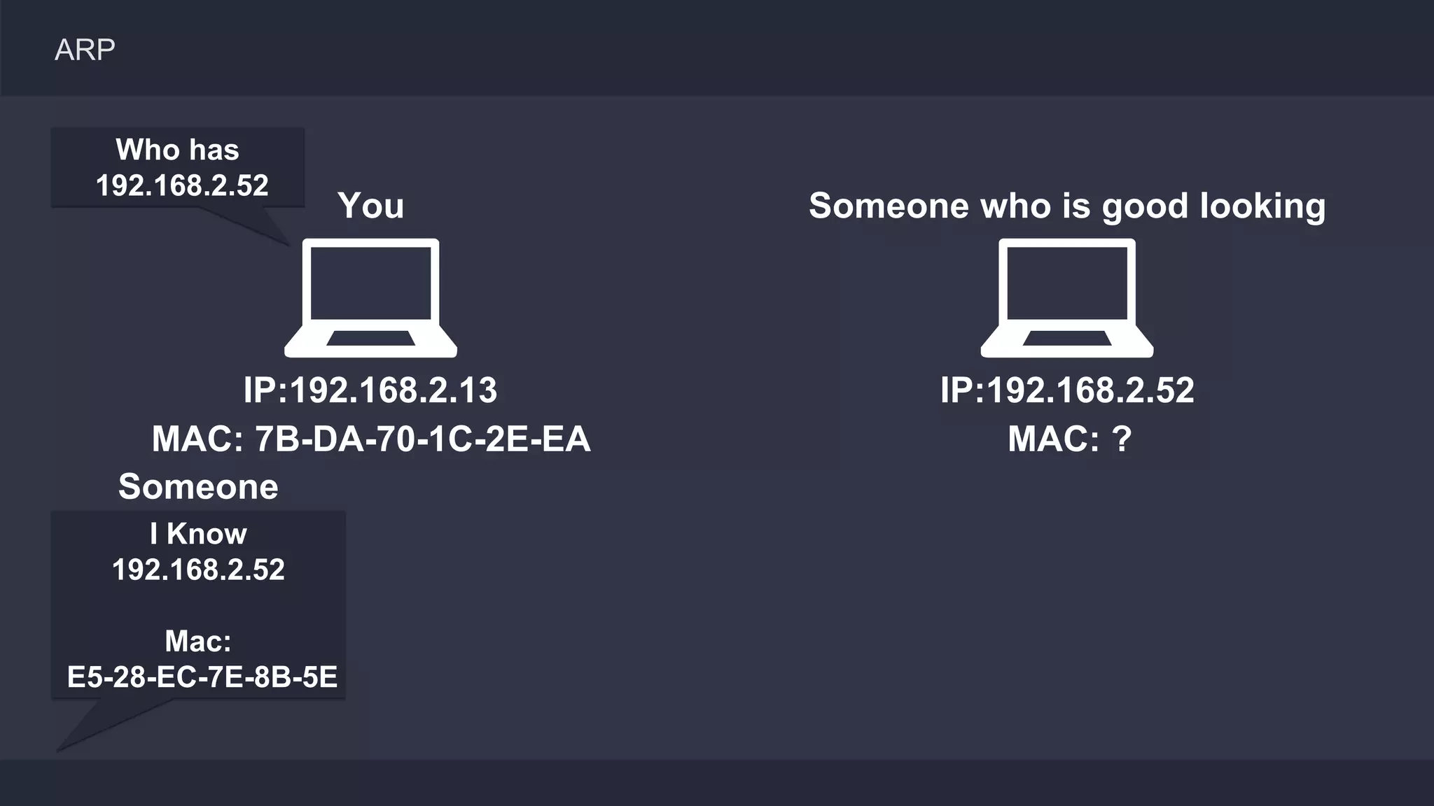Click the 'Someone' label
This screenshot has width=1434, height=806.
click(198, 486)
